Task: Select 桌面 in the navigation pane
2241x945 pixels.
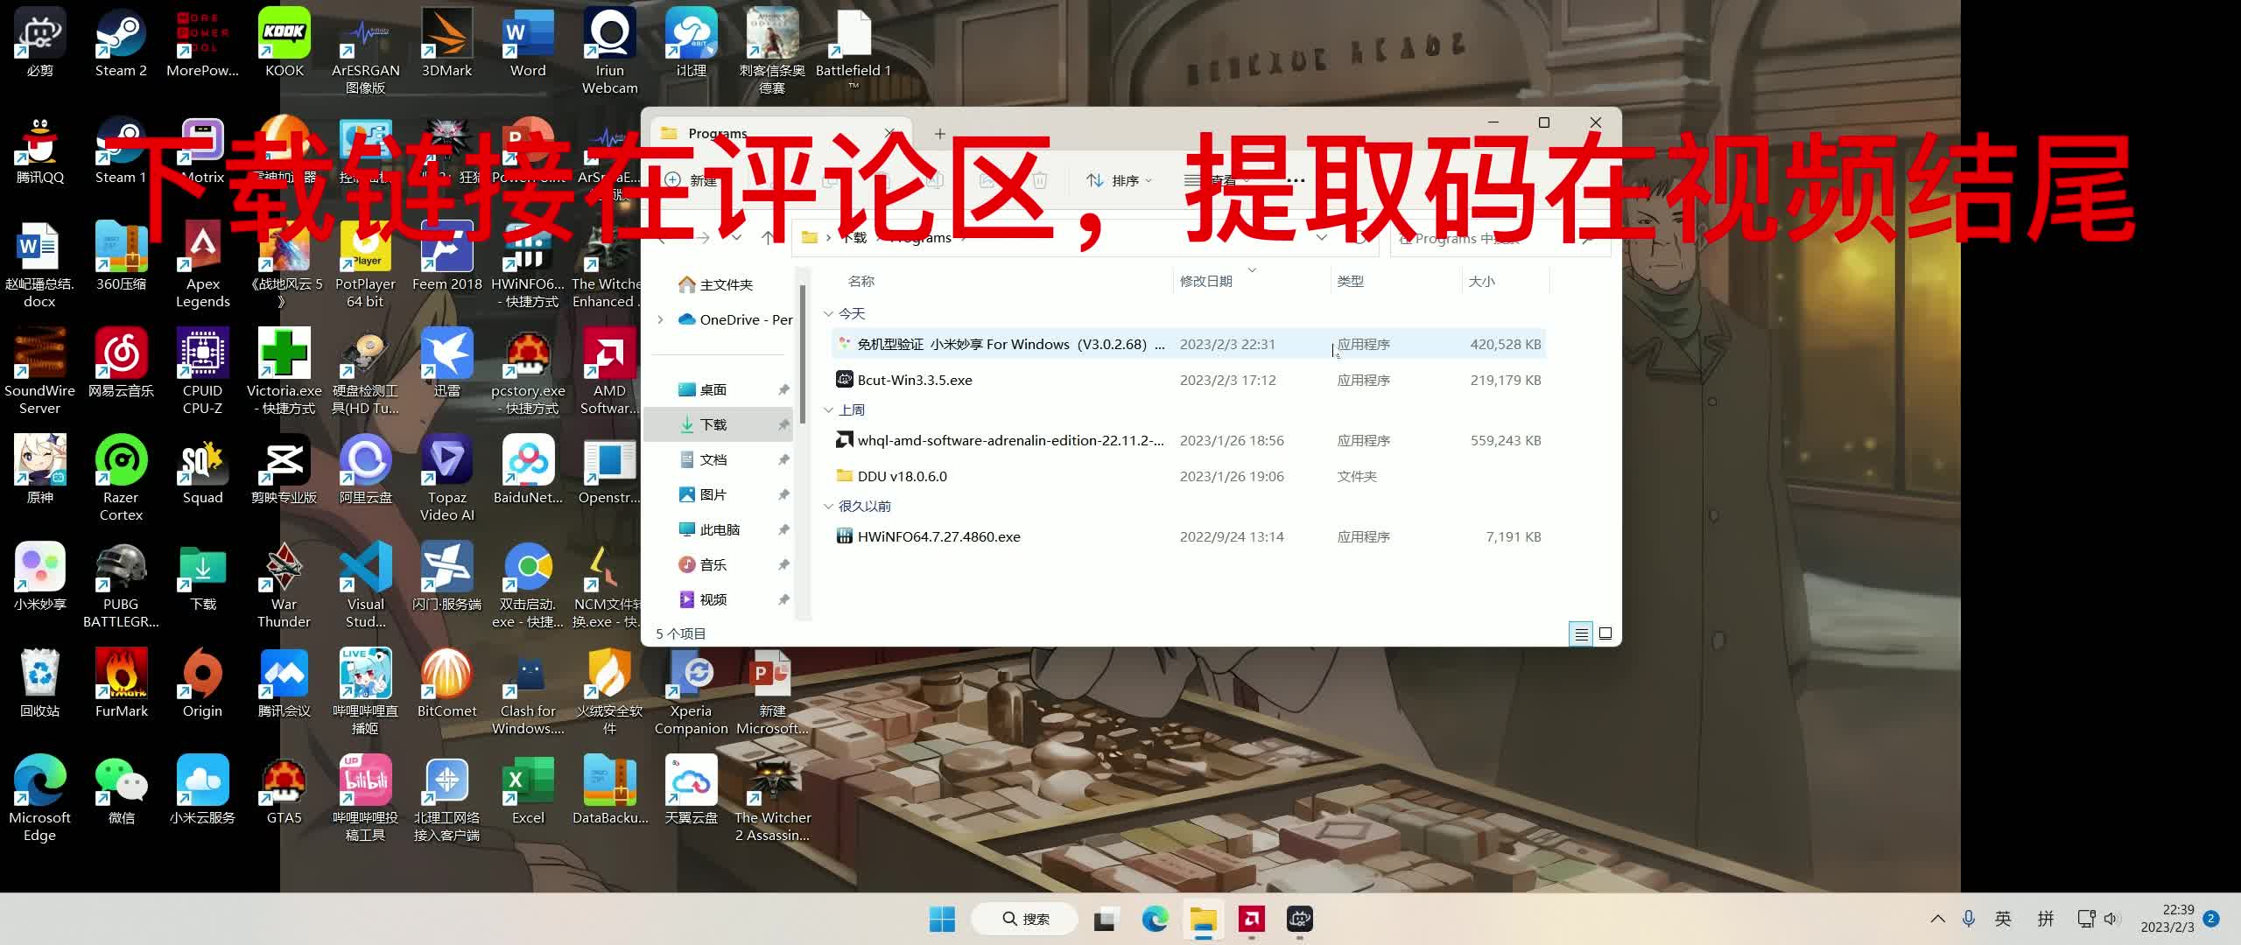Action: click(x=720, y=389)
